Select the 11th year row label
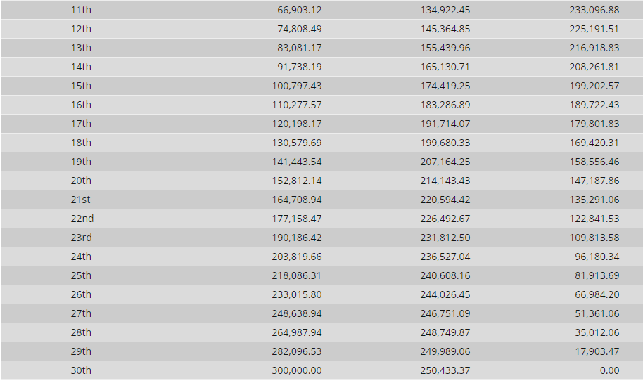 (x=81, y=10)
